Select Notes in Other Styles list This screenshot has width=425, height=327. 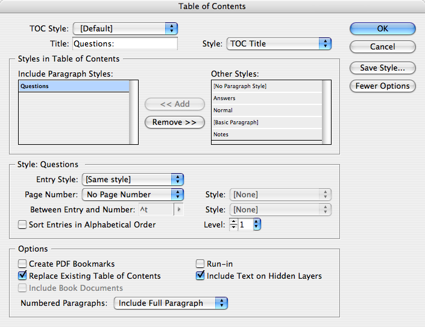point(221,135)
